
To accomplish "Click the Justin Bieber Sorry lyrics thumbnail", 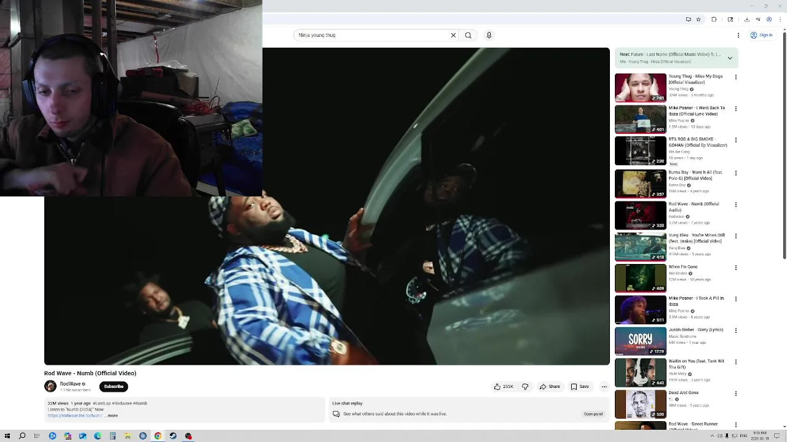I will pyautogui.click(x=641, y=341).
